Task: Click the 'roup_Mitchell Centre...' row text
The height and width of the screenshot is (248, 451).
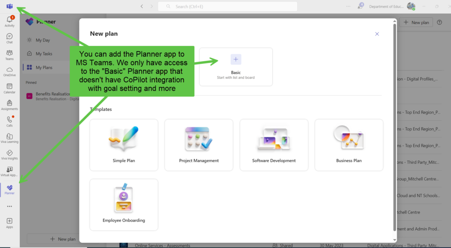Action: coord(418,179)
